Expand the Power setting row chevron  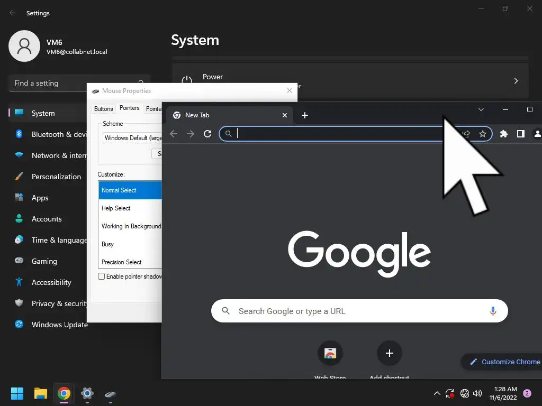516,81
